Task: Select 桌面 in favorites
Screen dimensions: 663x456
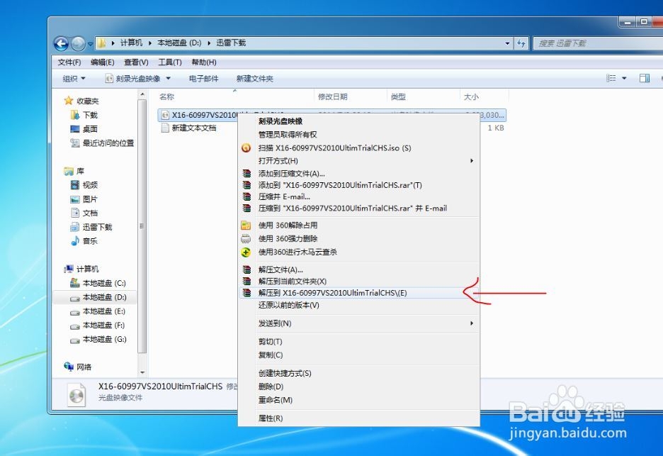Action: tap(84, 128)
